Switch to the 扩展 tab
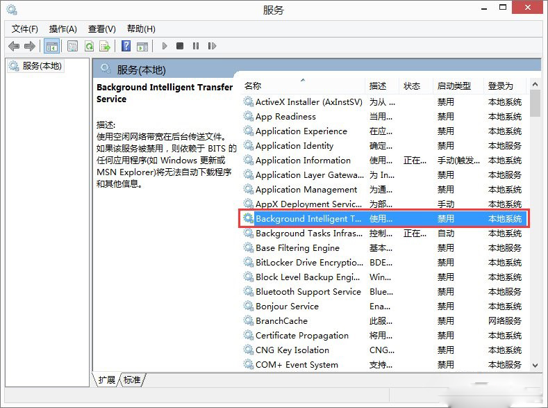The height and width of the screenshot is (408, 548). pos(106,380)
